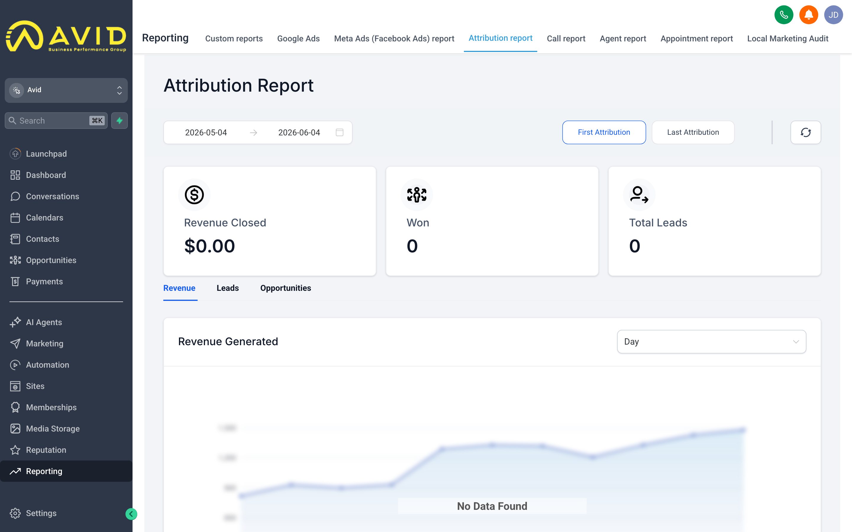Open the Day interval dropdown

click(711, 342)
